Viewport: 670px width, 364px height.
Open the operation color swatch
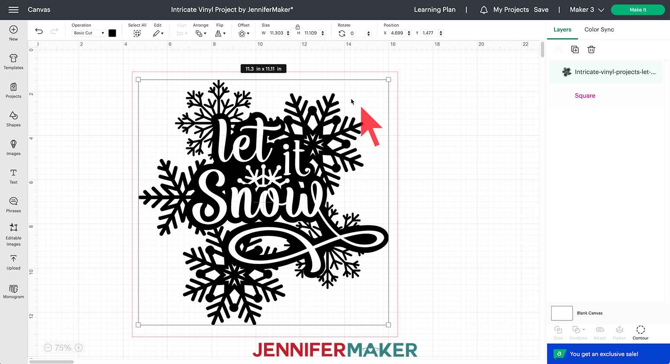point(112,33)
